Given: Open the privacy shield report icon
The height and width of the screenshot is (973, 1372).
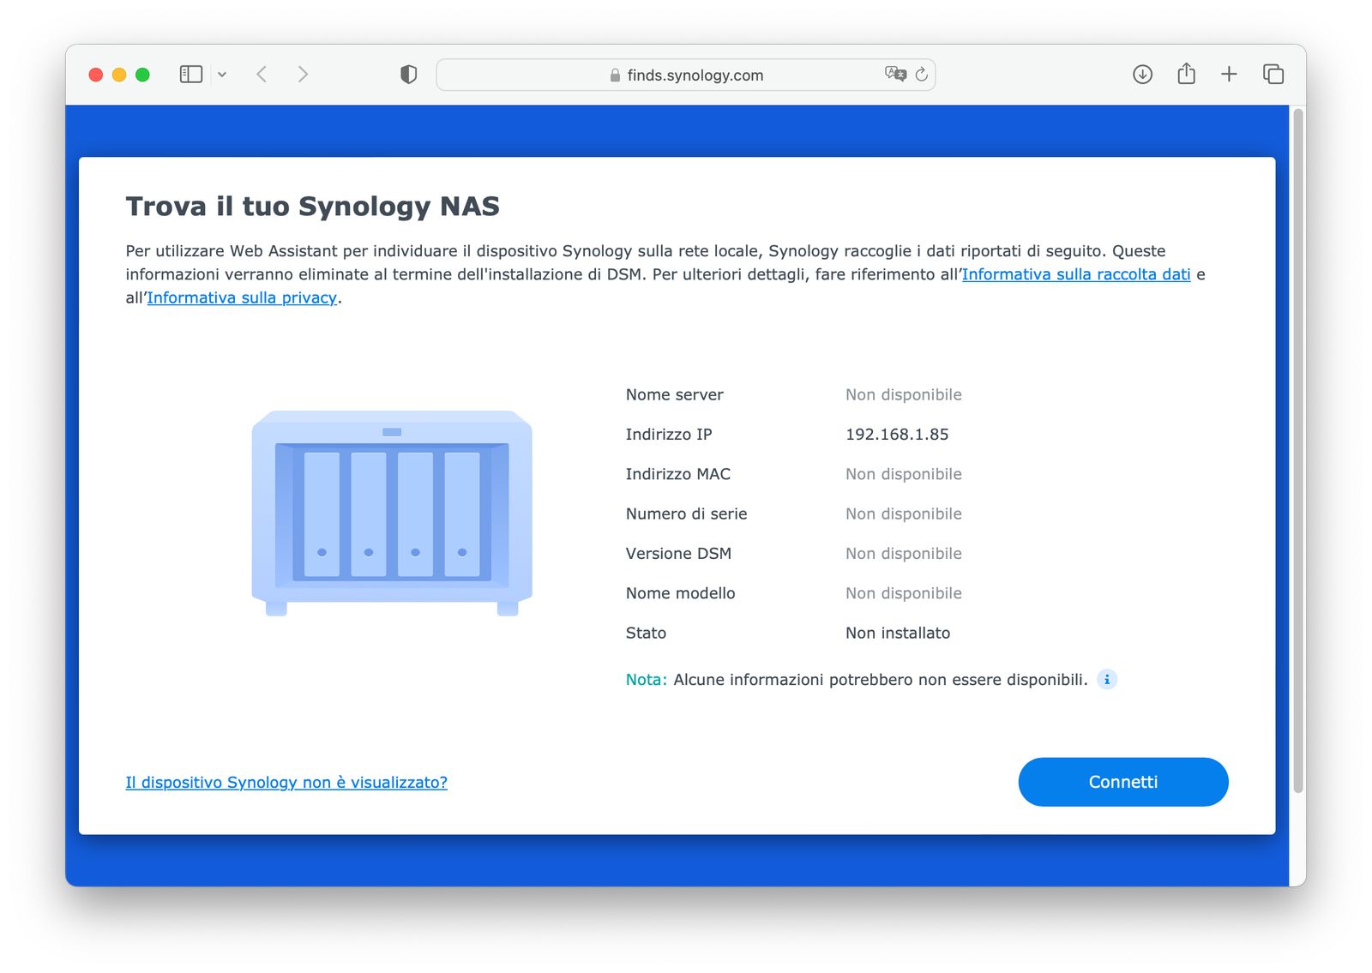Looking at the screenshot, I should (409, 75).
